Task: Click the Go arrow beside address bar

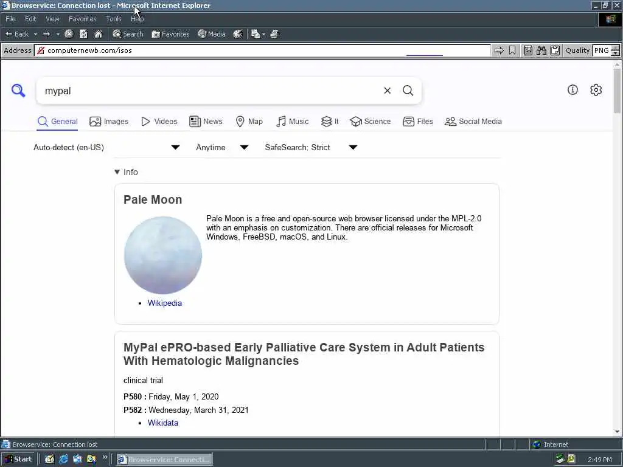Action: point(499,50)
